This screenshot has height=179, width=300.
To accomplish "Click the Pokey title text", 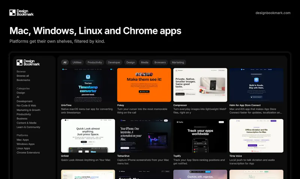I will point(120,105).
